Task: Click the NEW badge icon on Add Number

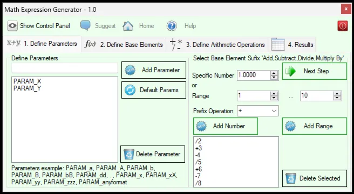Action: [201, 126]
